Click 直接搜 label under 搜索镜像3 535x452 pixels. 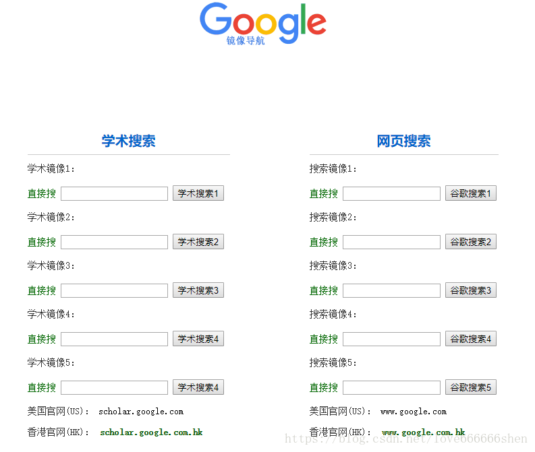323,290
